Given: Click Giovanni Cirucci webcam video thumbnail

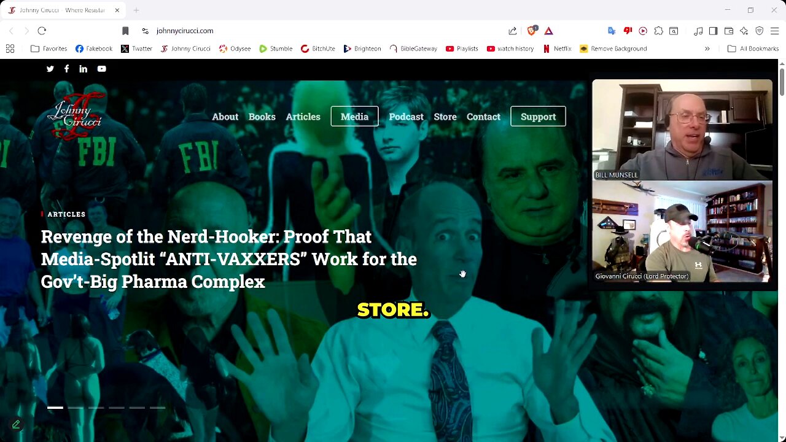Looking at the screenshot, I should click(682, 231).
